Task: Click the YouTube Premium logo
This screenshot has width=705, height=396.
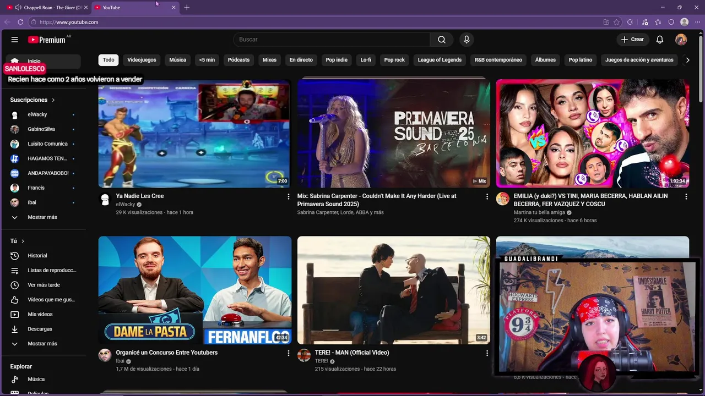Action: [47, 40]
